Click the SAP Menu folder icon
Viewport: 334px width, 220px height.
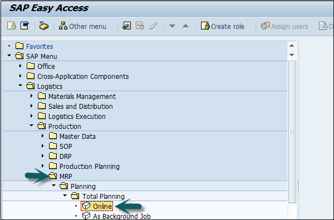tap(19, 56)
